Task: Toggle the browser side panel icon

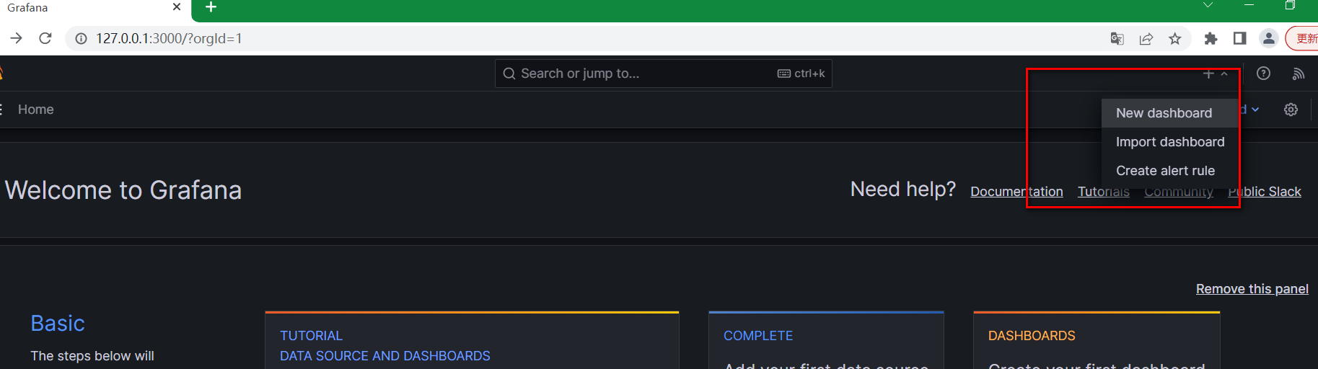Action: tap(1239, 39)
